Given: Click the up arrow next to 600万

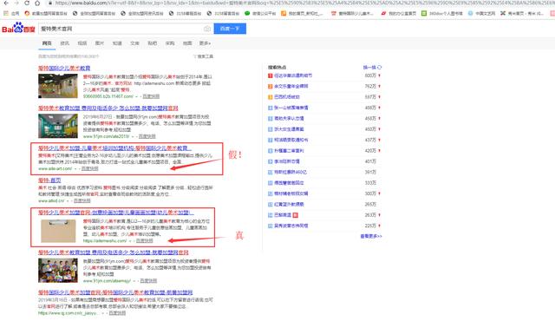Looking at the screenshot, I should point(380,75).
